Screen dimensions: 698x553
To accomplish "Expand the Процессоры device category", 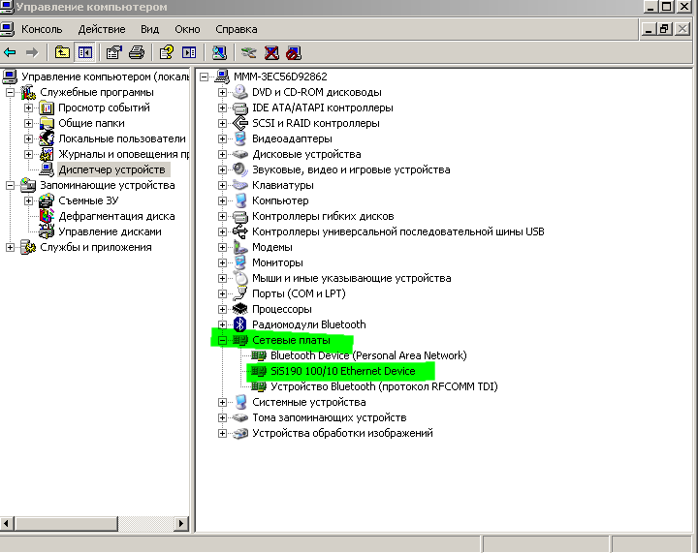I will tap(223, 309).
